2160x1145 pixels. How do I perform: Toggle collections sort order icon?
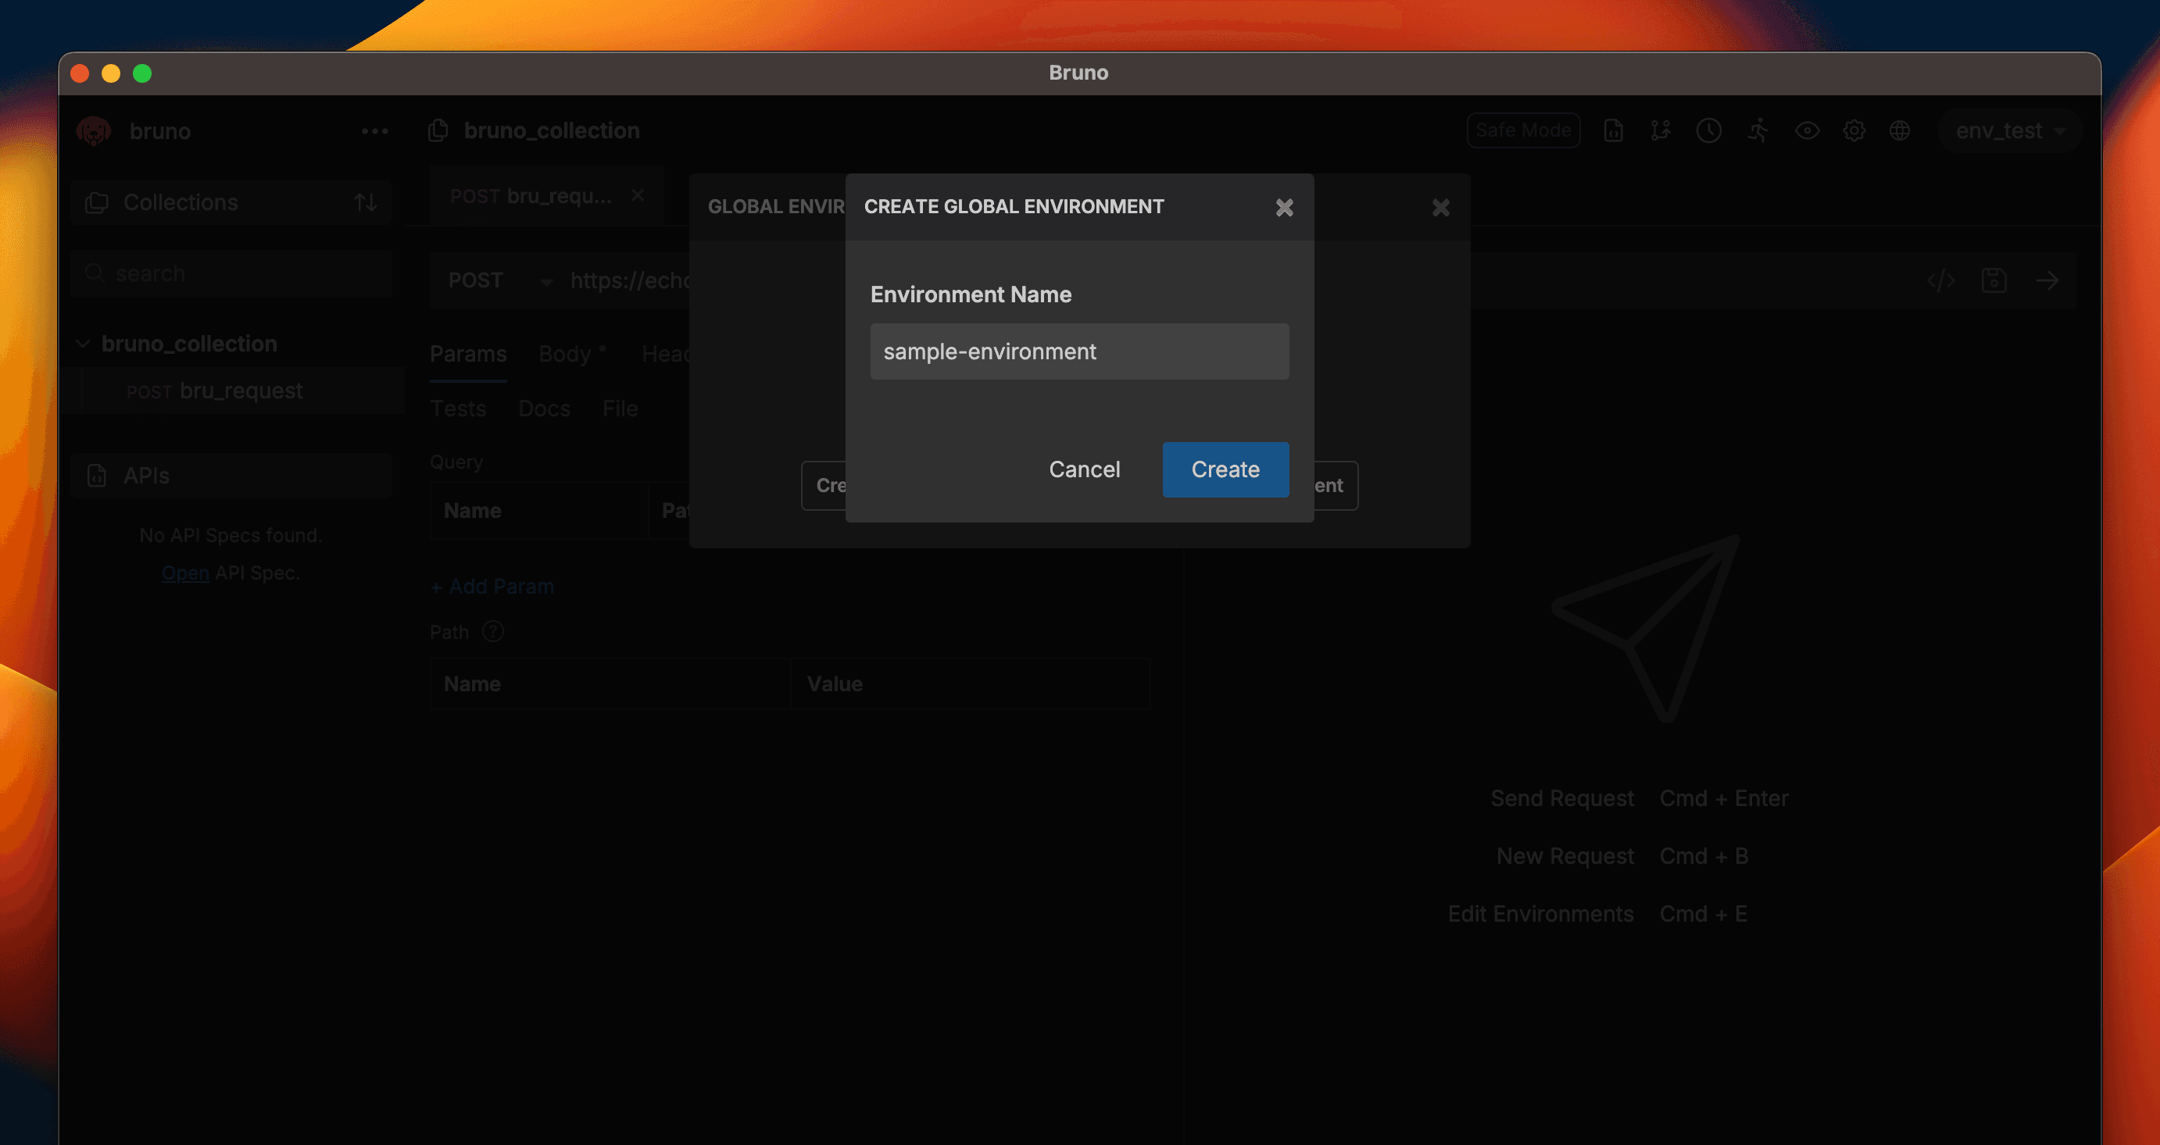[x=365, y=202]
